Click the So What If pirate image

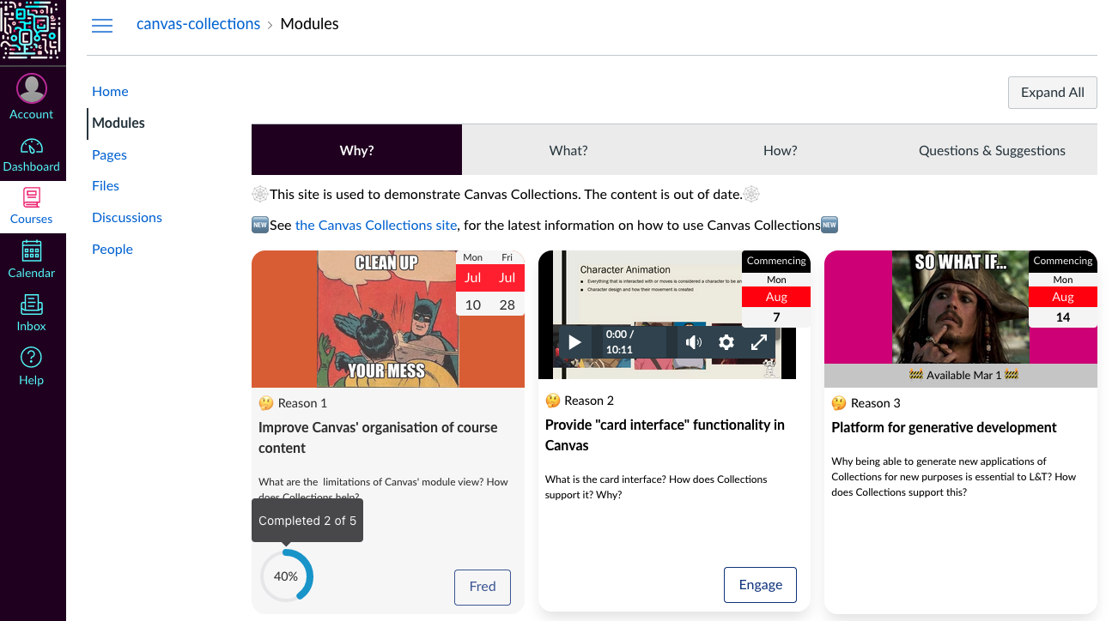[x=962, y=307]
